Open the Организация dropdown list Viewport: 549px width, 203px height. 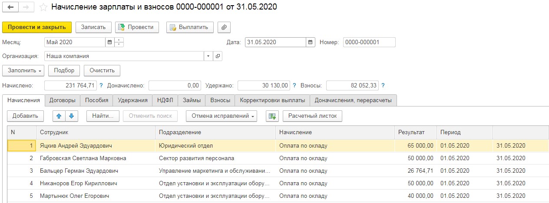point(208,56)
